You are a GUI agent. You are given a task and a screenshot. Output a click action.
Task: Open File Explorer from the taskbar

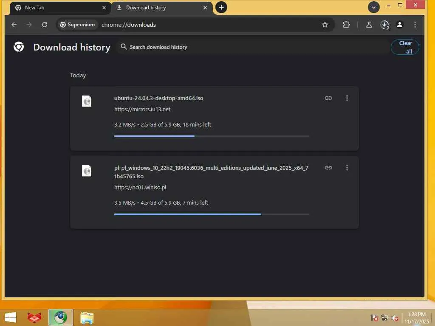[87, 318]
